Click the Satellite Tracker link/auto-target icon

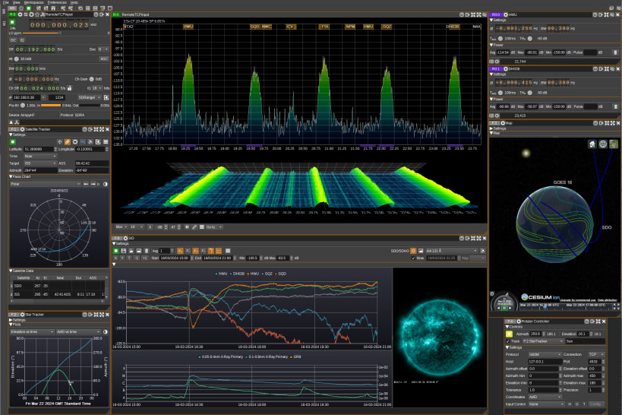click(x=68, y=142)
